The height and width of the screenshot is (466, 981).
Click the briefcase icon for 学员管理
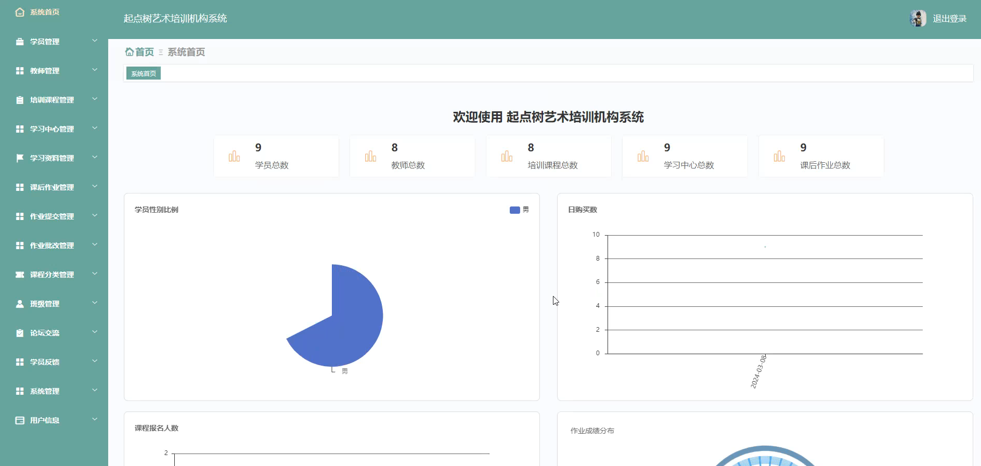pyautogui.click(x=20, y=42)
